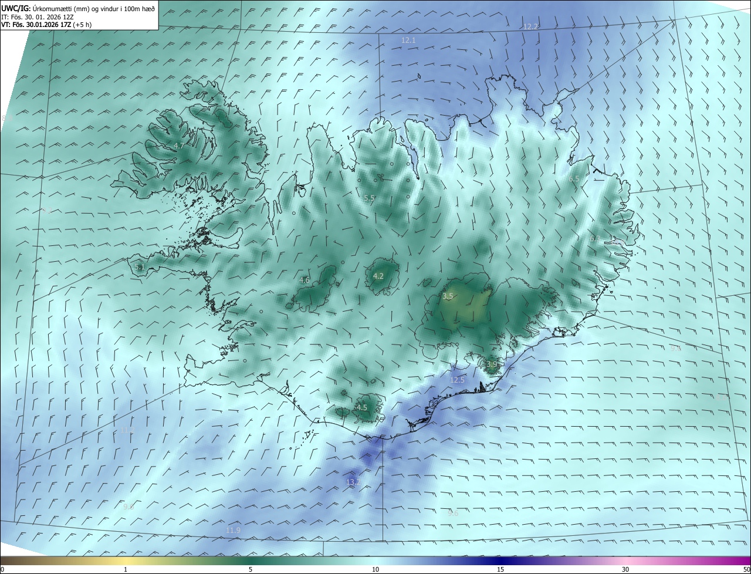This screenshot has width=751, height=574.
Task: Click the 3.5 value over the large glacier
Action: click(x=448, y=296)
